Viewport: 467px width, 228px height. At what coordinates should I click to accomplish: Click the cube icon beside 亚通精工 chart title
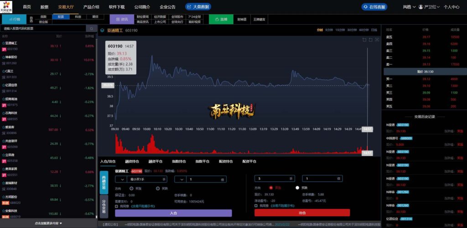tap(102, 31)
